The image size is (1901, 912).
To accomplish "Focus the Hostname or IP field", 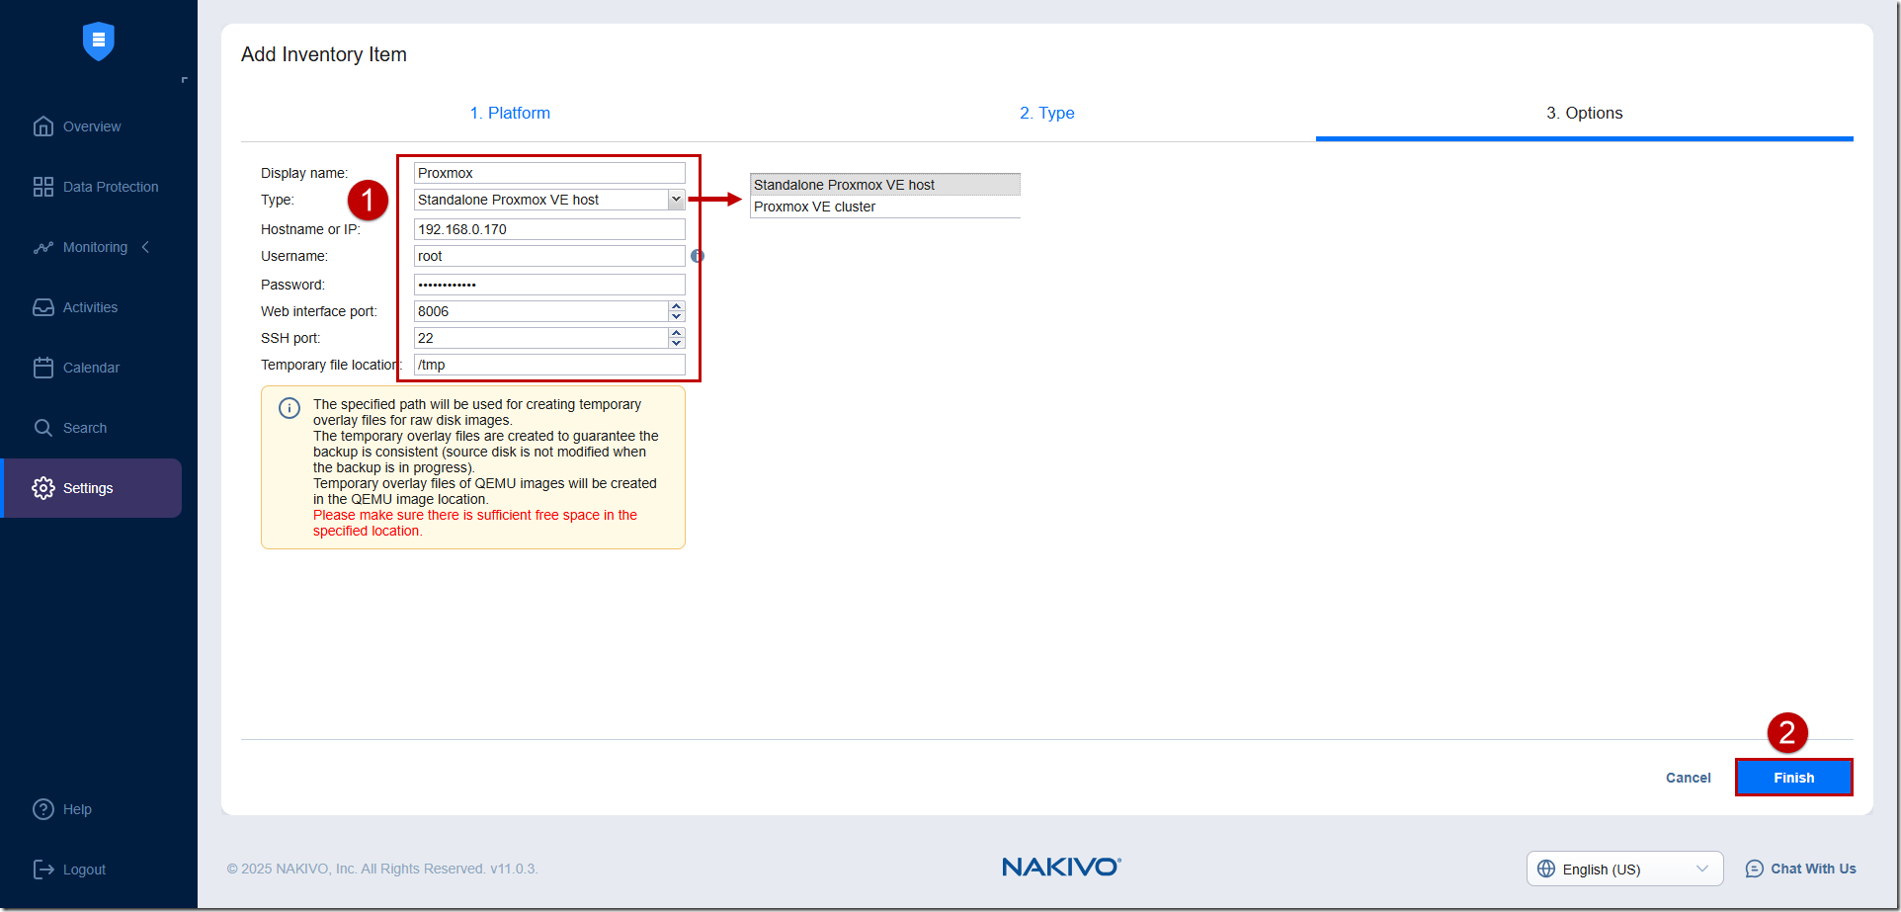I will [549, 229].
